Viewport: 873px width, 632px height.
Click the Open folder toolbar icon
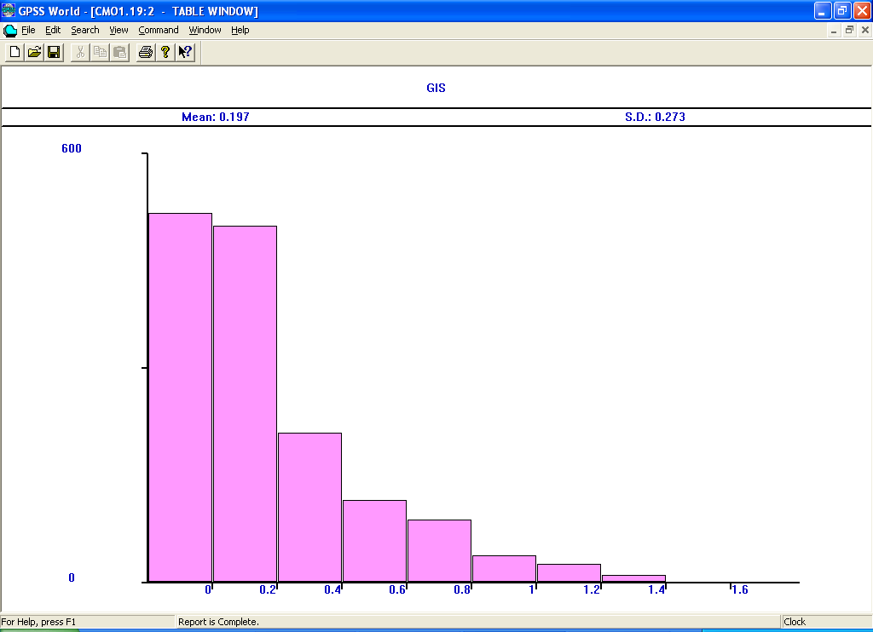tap(34, 52)
